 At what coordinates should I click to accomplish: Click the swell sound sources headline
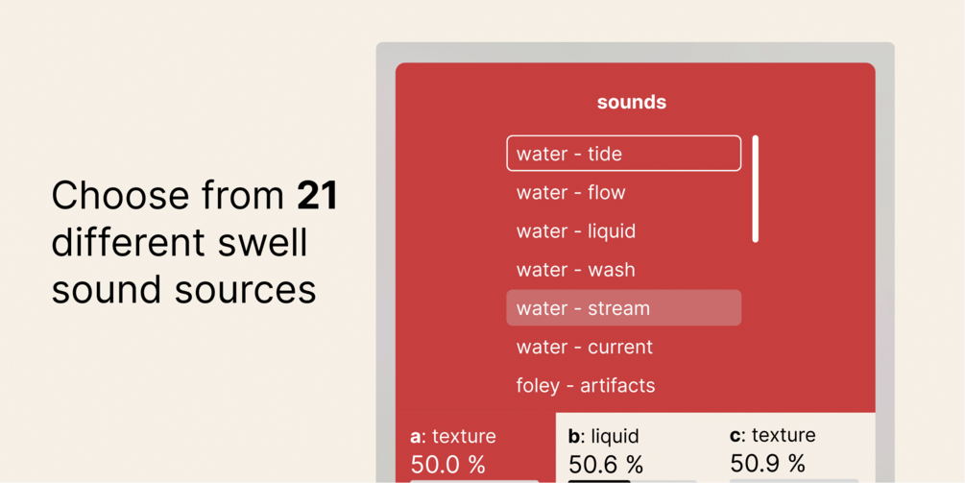[183, 266]
